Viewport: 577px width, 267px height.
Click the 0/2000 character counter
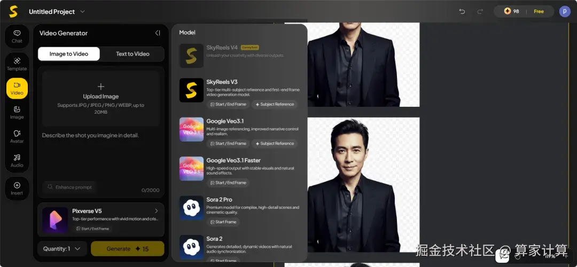point(151,190)
